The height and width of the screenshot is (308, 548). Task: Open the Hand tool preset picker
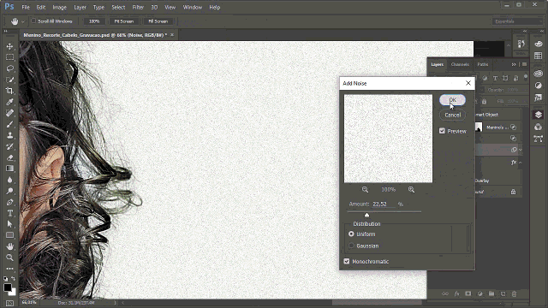(23, 21)
